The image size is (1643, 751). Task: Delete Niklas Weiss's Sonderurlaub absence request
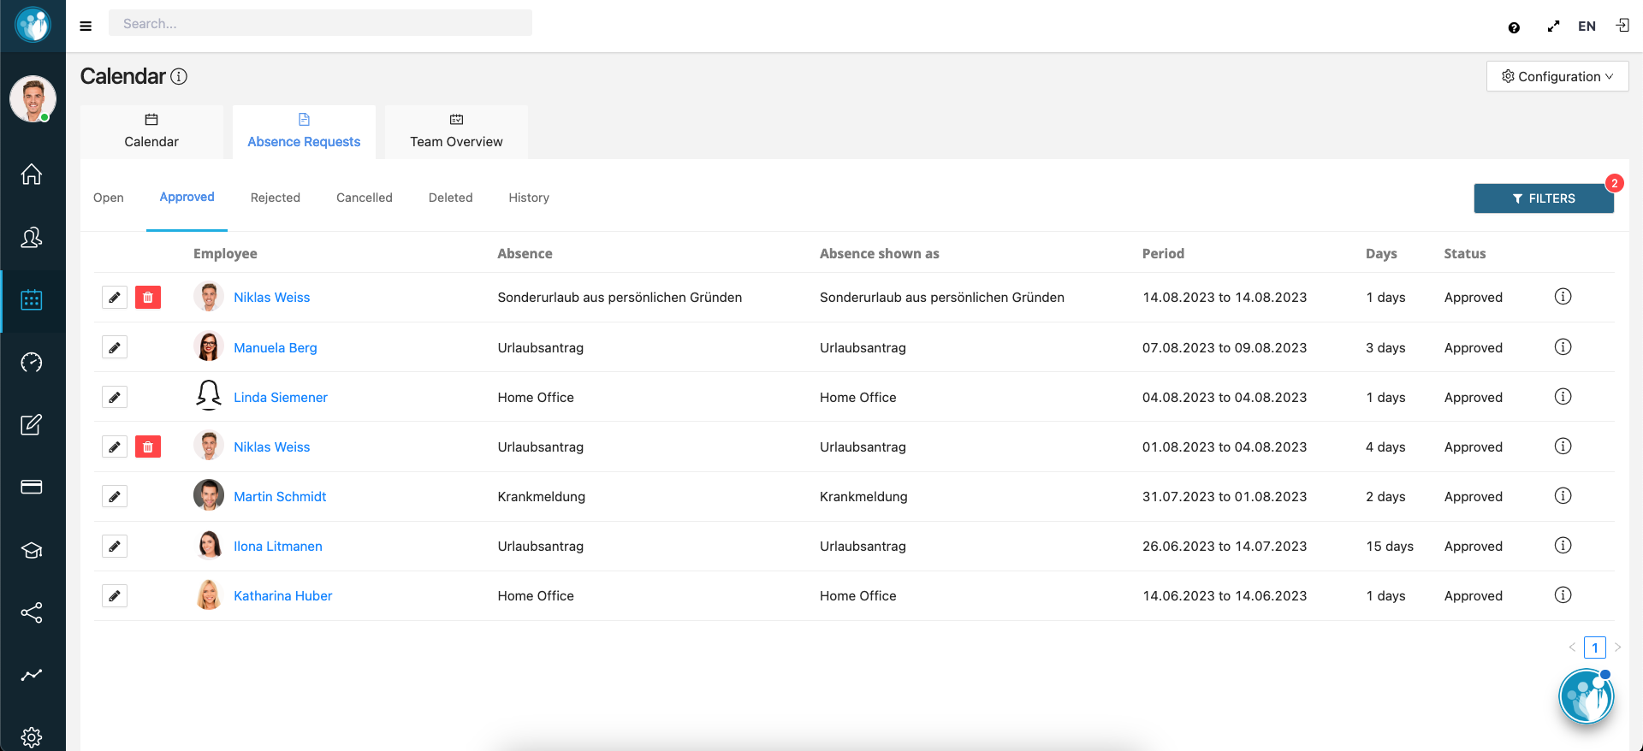point(148,298)
